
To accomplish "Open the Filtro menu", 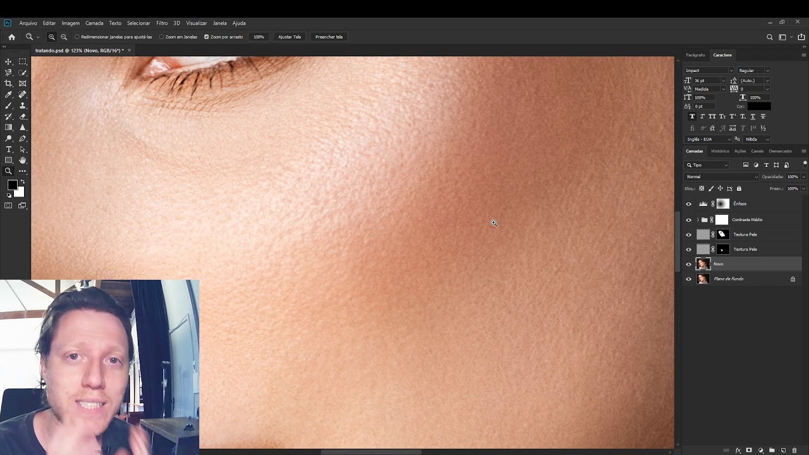I will click(x=162, y=23).
